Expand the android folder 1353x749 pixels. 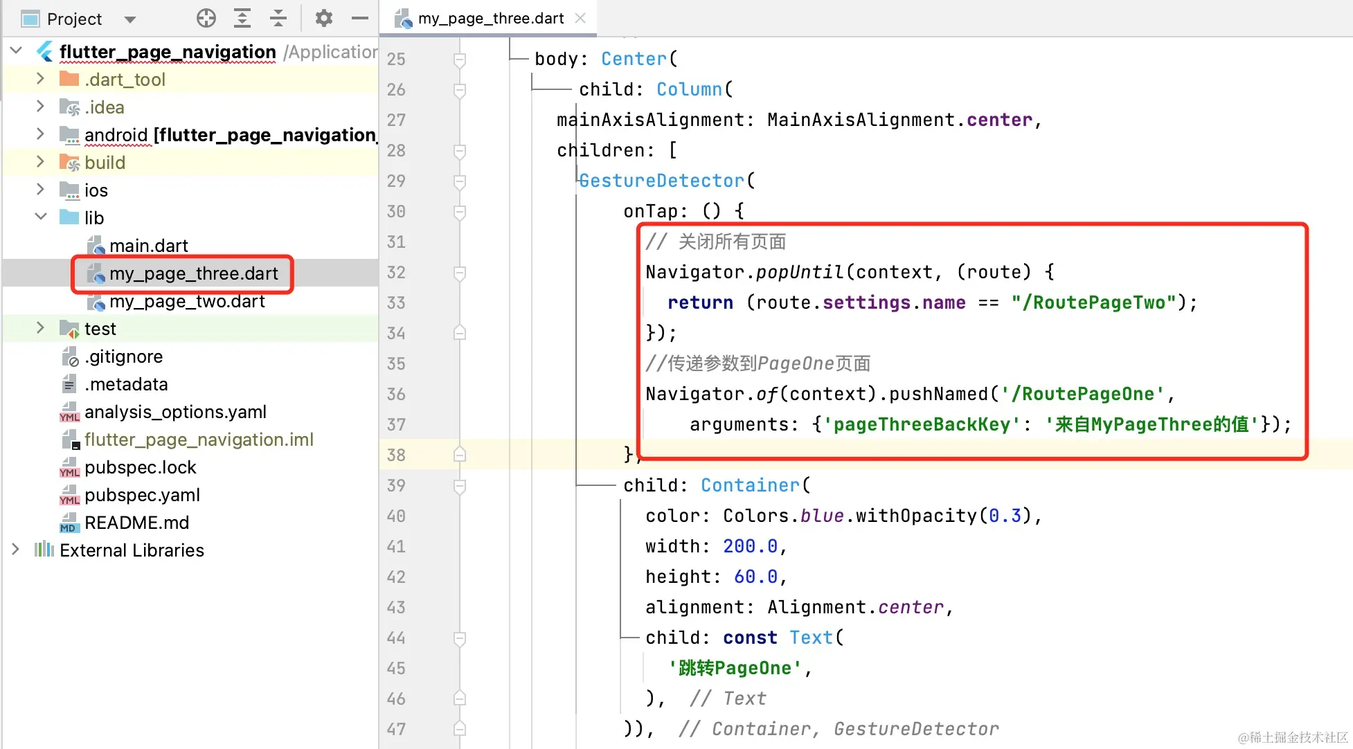(41, 134)
